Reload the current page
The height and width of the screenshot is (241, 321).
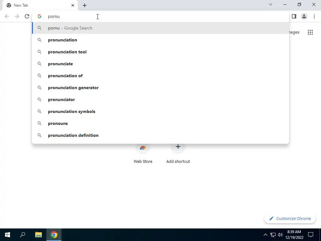(x=27, y=16)
